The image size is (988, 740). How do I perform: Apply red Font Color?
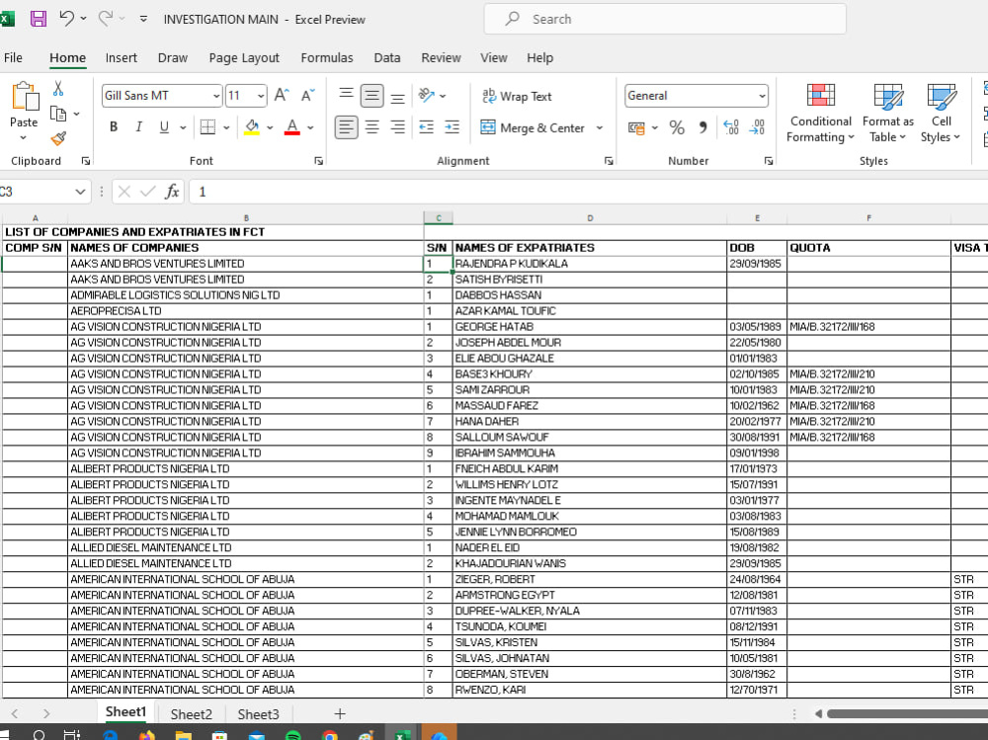coord(292,126)
